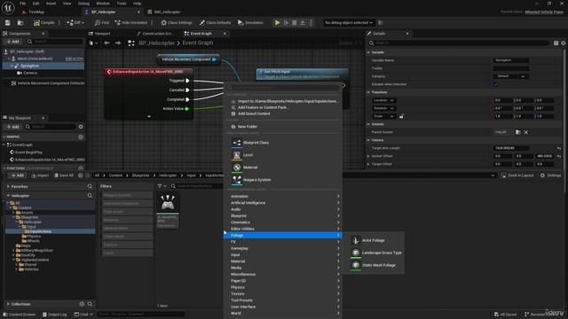Open Category dropdown set to Default
The width and height of the screenshot is (568, 319).
point(511,76)
